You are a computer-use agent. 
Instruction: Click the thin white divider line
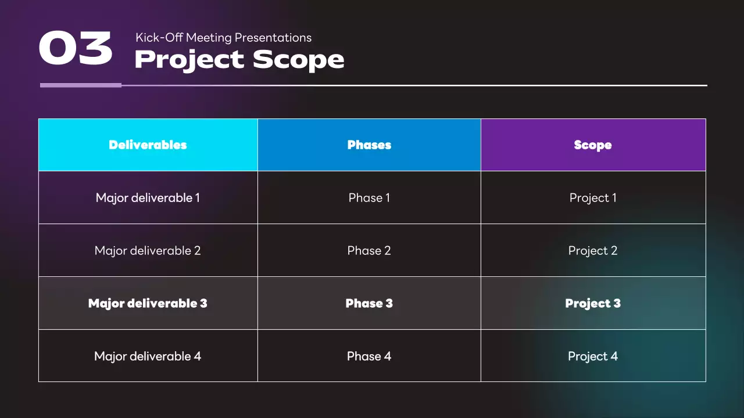(x=414, y=85)
